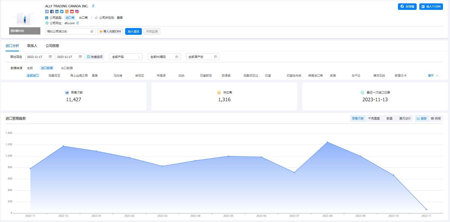Open the company's LinkedIn icon
The height and width of the screenshot is (222, 450).
[x=57, y=11]
